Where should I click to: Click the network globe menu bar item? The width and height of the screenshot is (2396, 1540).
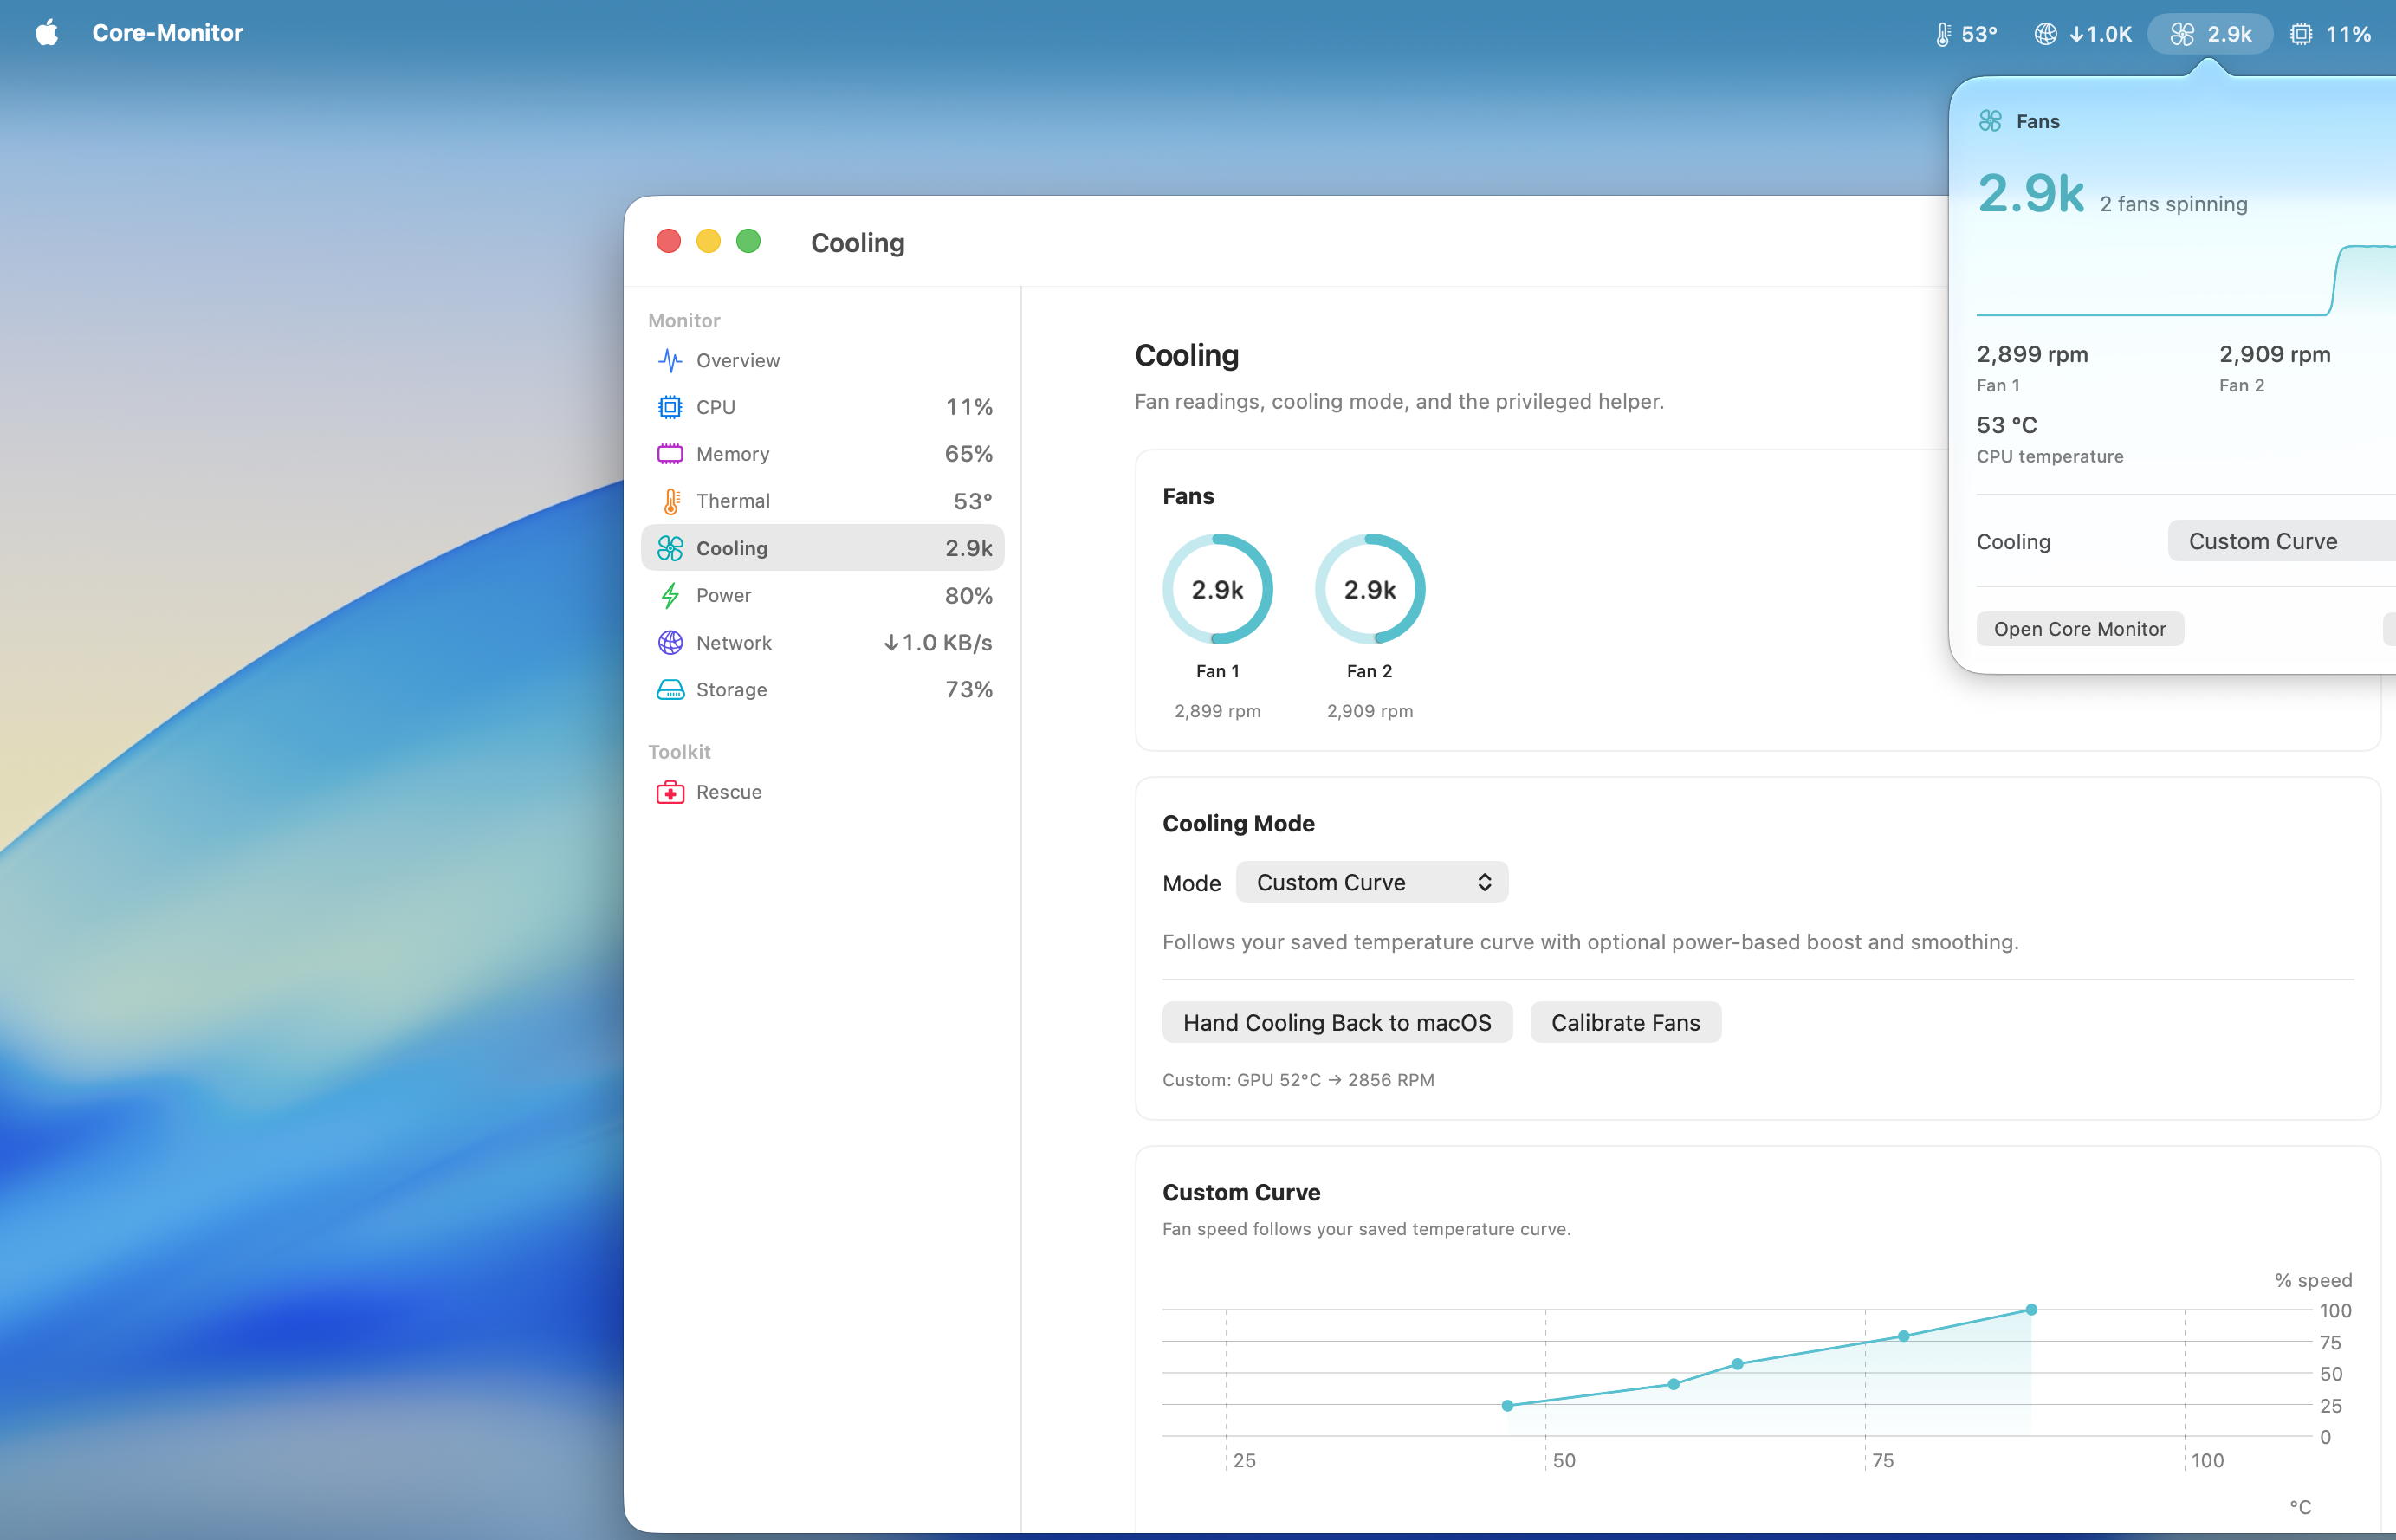pos(2082,34)
